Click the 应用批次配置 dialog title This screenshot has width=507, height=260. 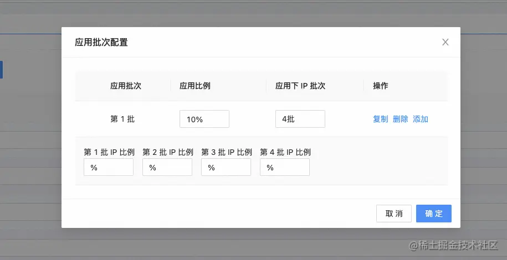click(x=101, y=42)
